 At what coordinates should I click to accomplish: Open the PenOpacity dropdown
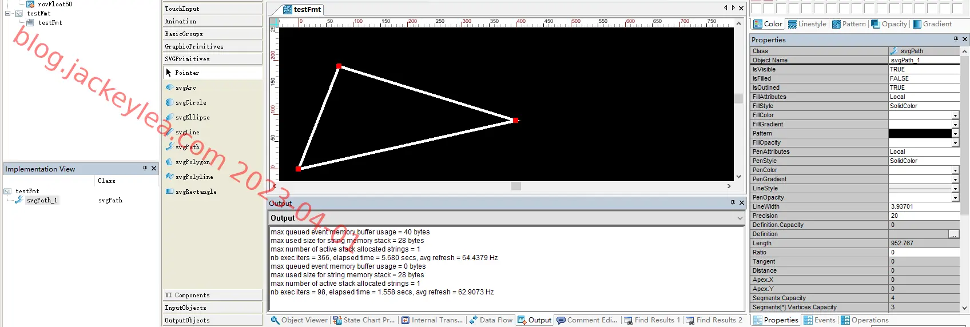(955, 198)
